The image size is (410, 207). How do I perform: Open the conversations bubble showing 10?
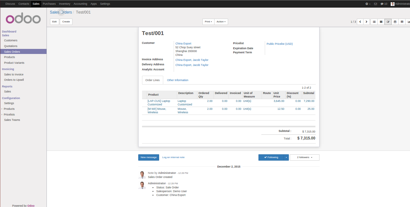click(x=384, y=4)
